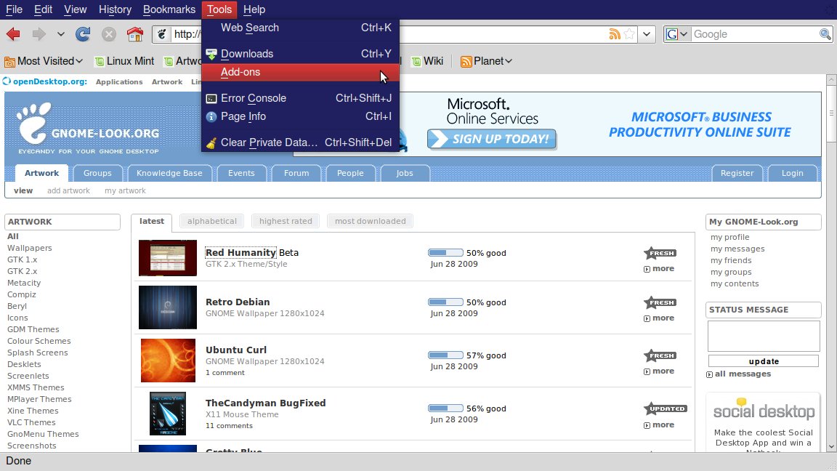This screenshot has height=471, width=837.
Task: Click the Applications link in openDesktop bar
Action: (x=119, y=81)
